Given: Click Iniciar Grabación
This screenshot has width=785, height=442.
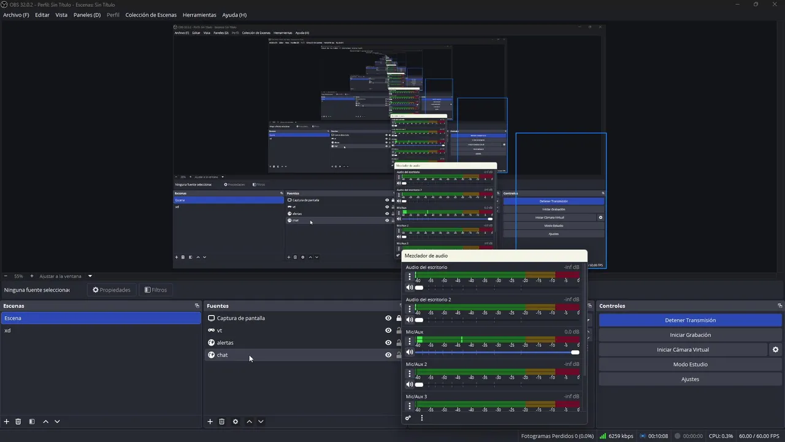Looking at the screenshot, I should pyautogui.click(x=690, y=335).
